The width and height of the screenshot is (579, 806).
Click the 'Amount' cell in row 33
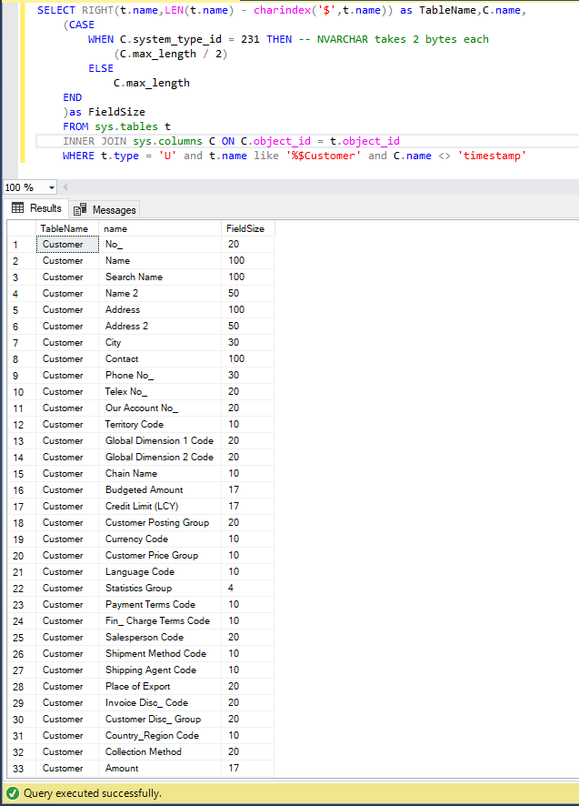[x=160, y=769]
